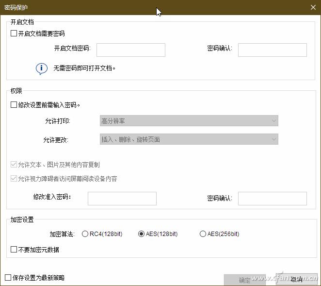Select RC4(128bit) encryption algorithm
The height and width of the screenshot is (286, 321).
[x=85, y=234]
